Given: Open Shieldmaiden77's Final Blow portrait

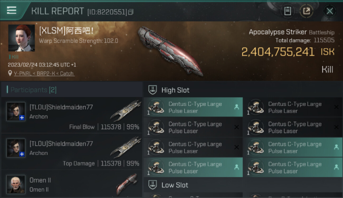Looking at the screenshot, I should tap(16, 111).
